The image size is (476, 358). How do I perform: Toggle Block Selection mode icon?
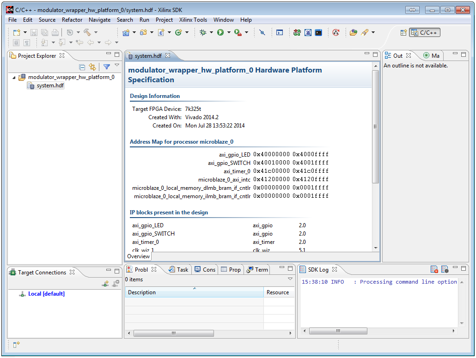16,42
